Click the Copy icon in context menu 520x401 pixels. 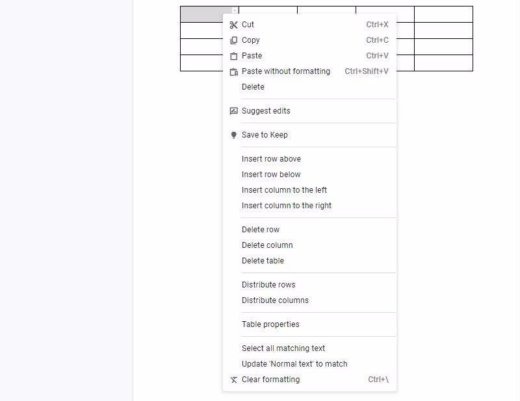click(x=234, y=40)
